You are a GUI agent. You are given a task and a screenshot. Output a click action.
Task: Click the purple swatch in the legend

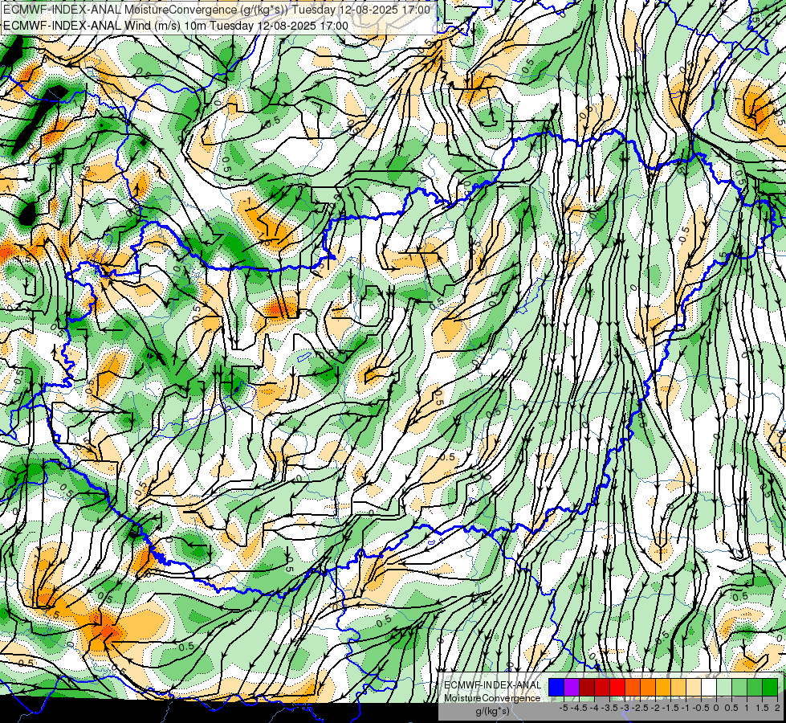tap(572, 687)
